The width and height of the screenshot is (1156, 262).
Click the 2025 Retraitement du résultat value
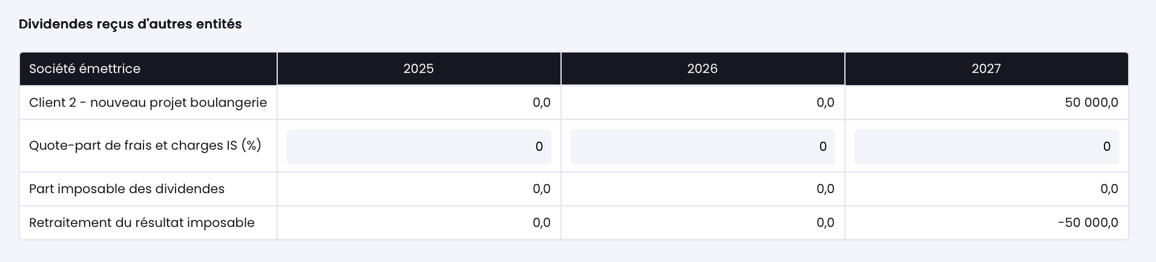(542, 223)
